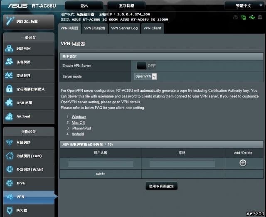Open the Traffic Manager graph icon

(9, 76)
